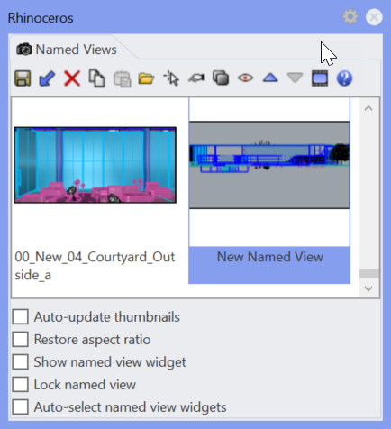Image resolution: width=391 pixels, height=429 pixels.
Task: Click the eye icon in toolbar
Action: click(x=246, y=78)
